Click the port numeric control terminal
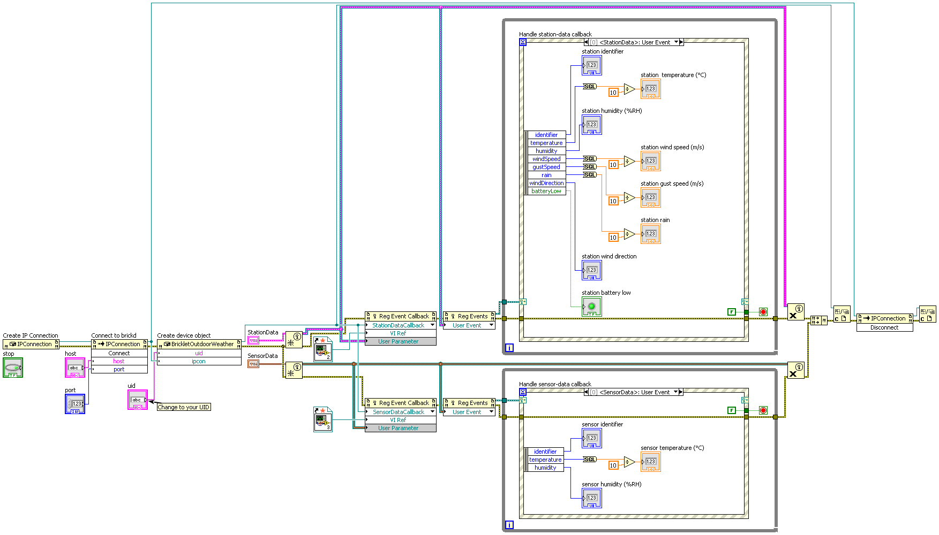939x535 pixels. [75, 404]
